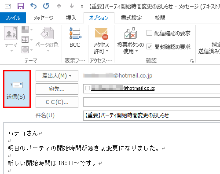Open 確認 group dialog launcher
The height and width of the screenshot is (174, 220).
point(192,61)
